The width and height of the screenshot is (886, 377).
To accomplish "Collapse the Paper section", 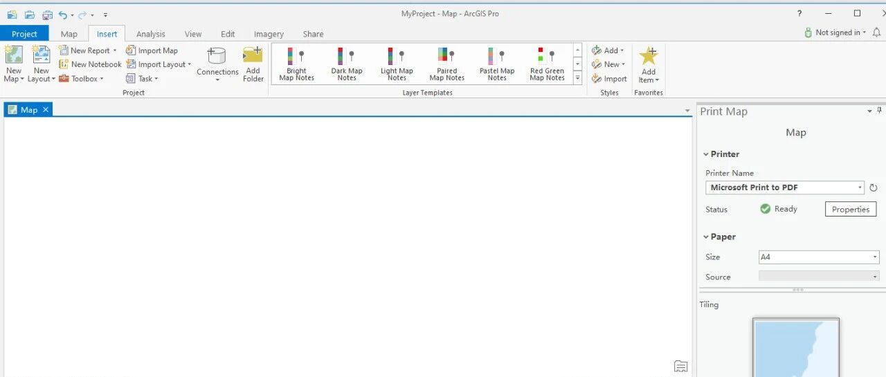I will (x=706, y=237).
